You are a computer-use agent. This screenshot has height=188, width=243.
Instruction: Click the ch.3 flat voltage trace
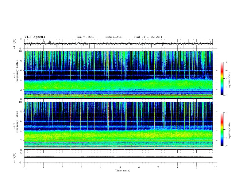coord(118,157)
